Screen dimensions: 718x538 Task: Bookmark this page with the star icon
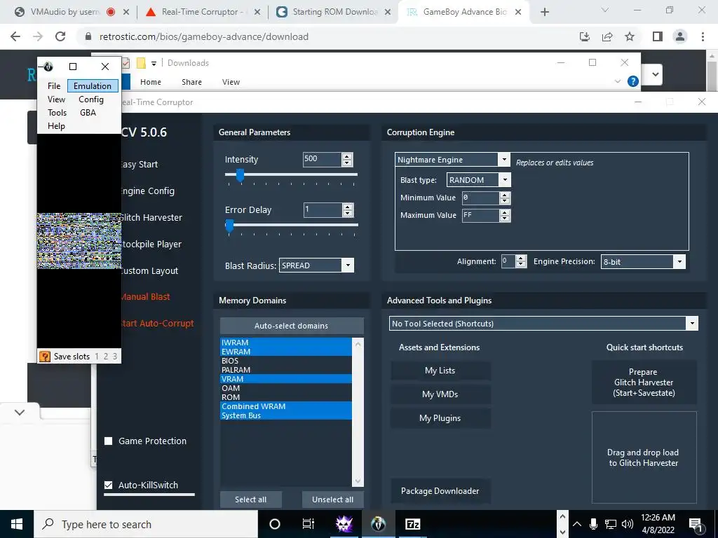(x=630, y=36)
